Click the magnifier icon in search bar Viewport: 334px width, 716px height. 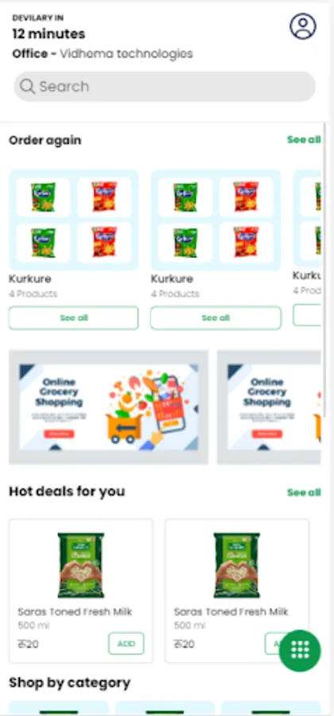click(x=27, y=86)
